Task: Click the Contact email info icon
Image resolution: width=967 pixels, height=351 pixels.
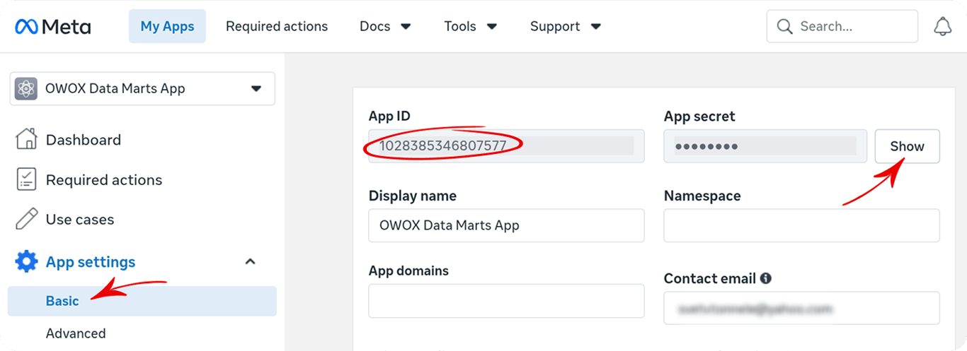Action: [x=765, y=278]
